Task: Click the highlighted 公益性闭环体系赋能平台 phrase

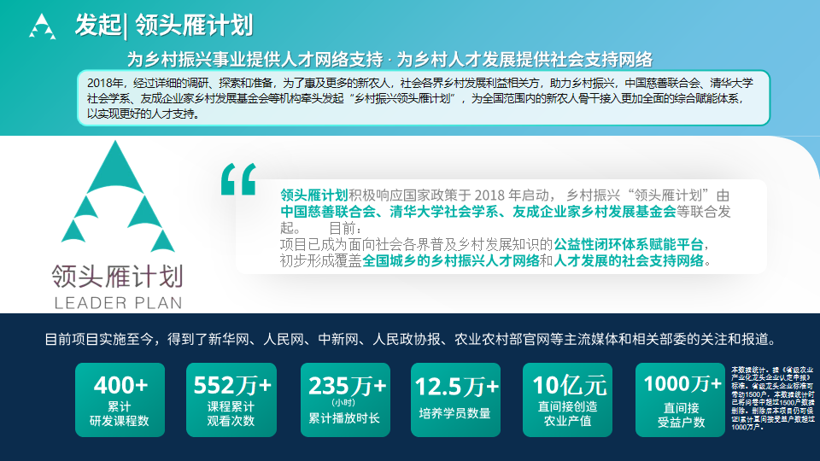Action: click(628, 244)
